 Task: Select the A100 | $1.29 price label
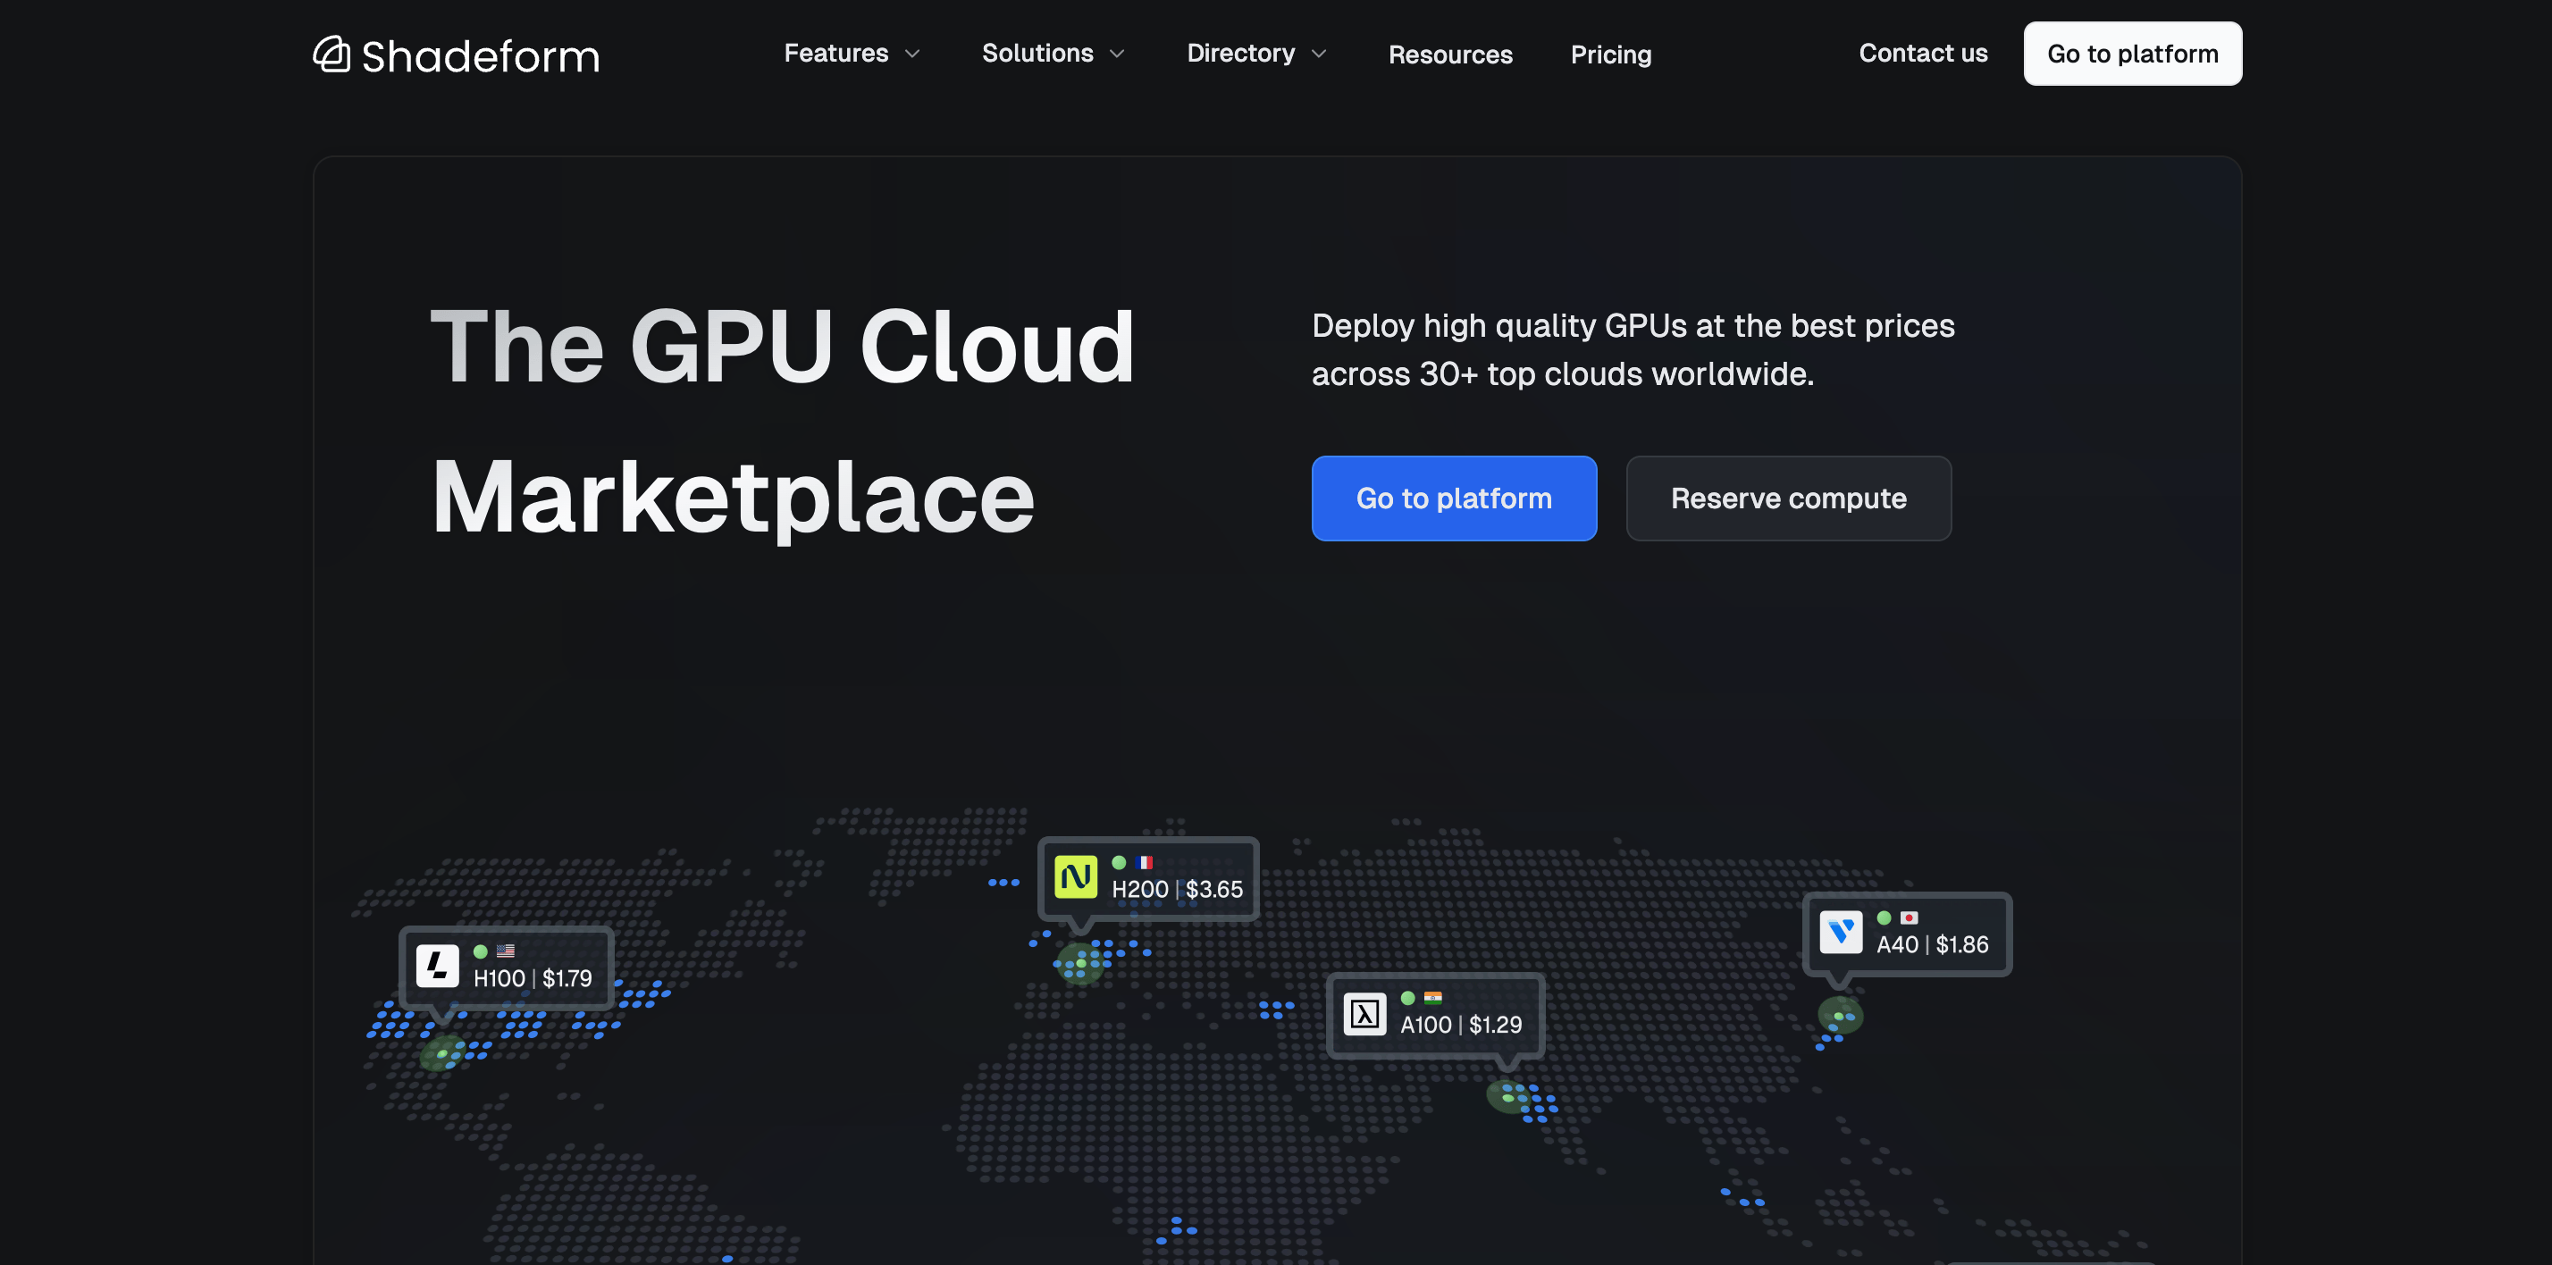1461,1026
